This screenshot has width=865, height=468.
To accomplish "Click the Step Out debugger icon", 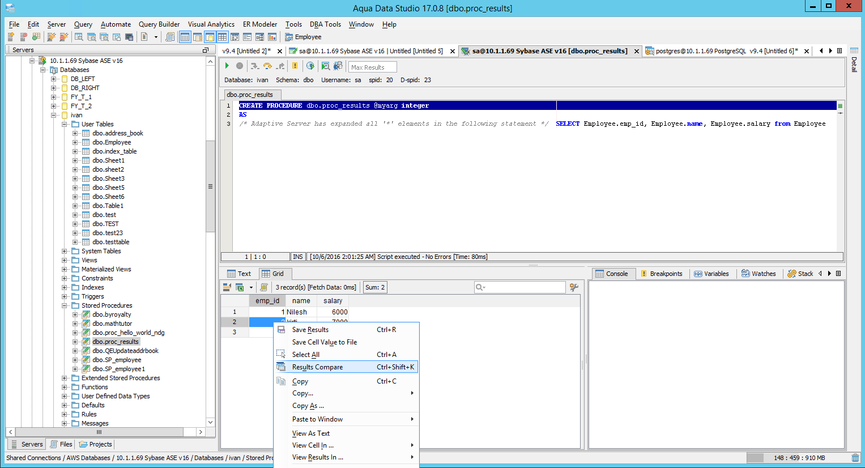I will 280,66.
